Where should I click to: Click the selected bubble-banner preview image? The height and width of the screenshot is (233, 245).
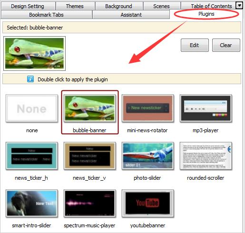click(x=34, y=53)
